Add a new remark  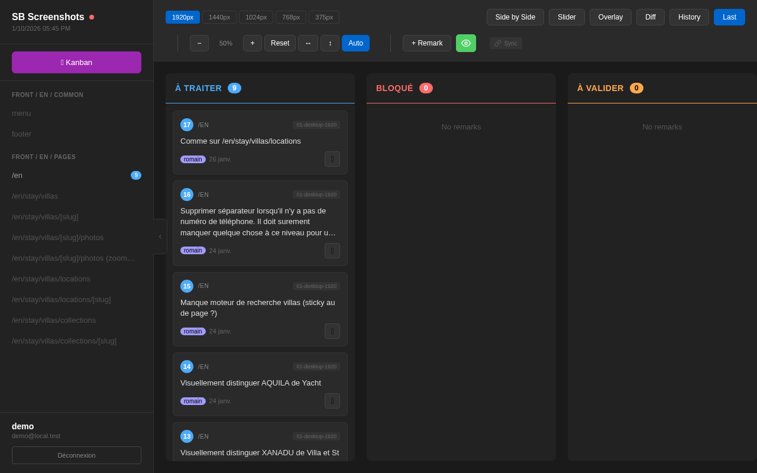(427, 43)
